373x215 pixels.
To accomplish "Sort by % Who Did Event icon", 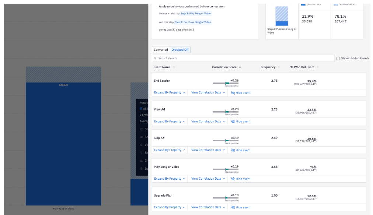I will [318, 67].
